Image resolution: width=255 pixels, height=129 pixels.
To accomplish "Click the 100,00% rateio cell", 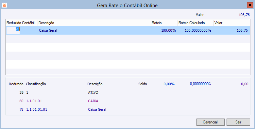I will coord(168,30).
